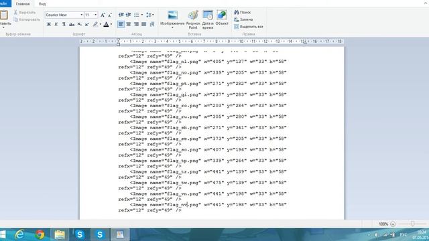Click text flag_tw.png in document
The height and width of the screenshot is (241, 429).
[183, 183]
